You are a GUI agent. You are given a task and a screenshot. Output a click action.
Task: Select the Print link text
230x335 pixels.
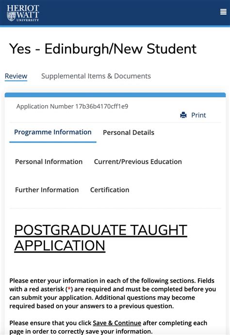click(198, 115)
